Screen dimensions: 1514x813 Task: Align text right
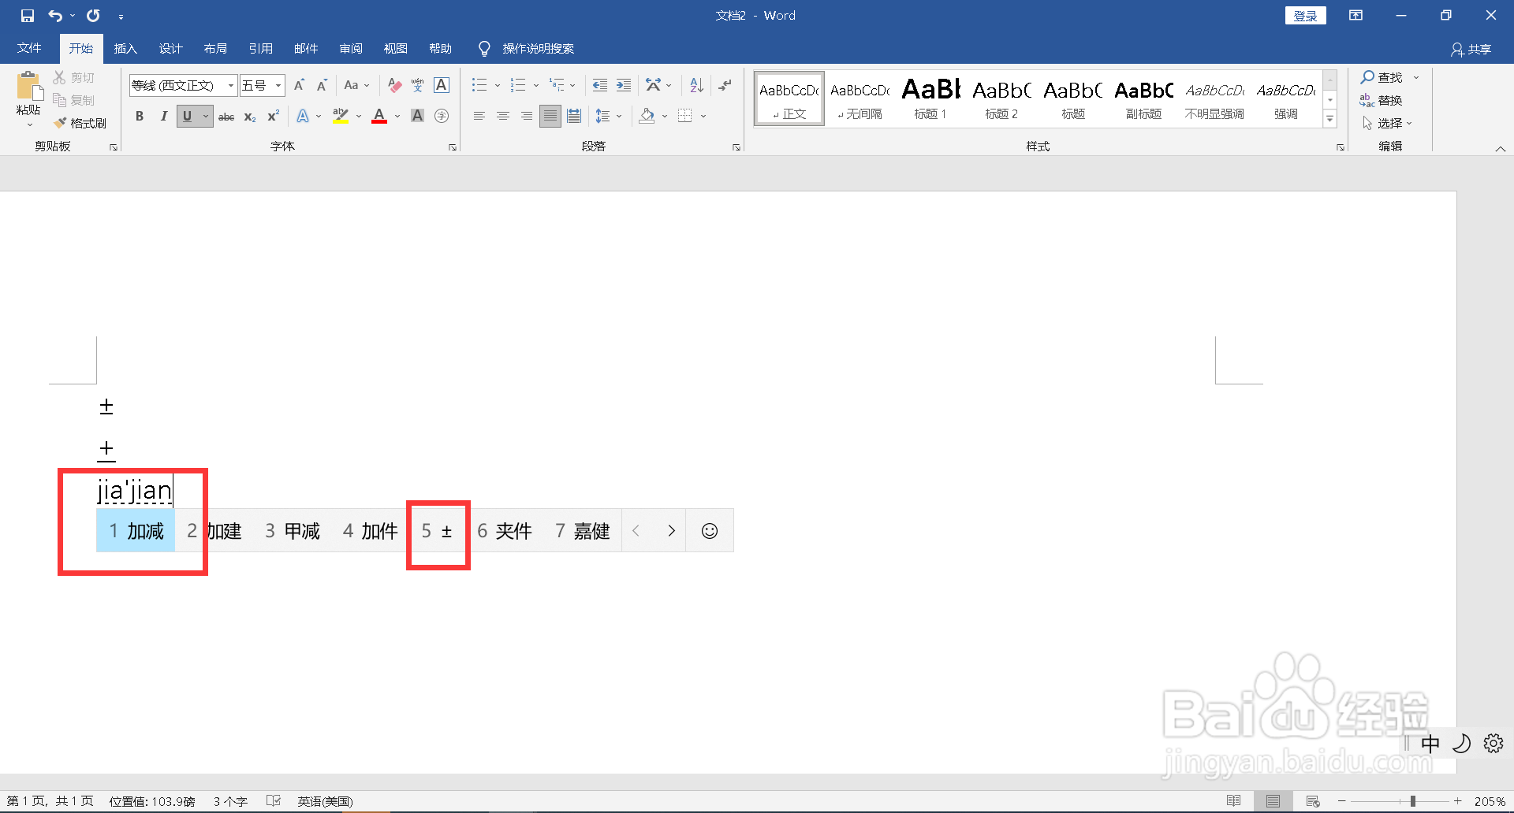click(x=527, y=117)
